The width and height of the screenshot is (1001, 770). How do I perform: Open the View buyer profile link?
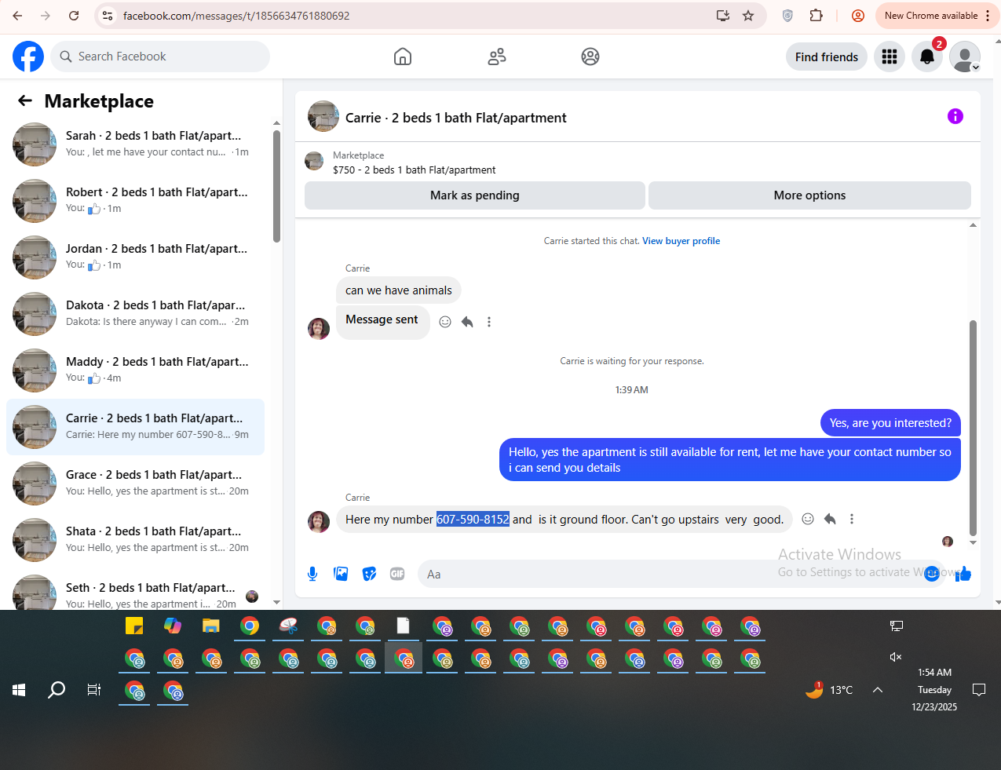click(x=681, y=241)
